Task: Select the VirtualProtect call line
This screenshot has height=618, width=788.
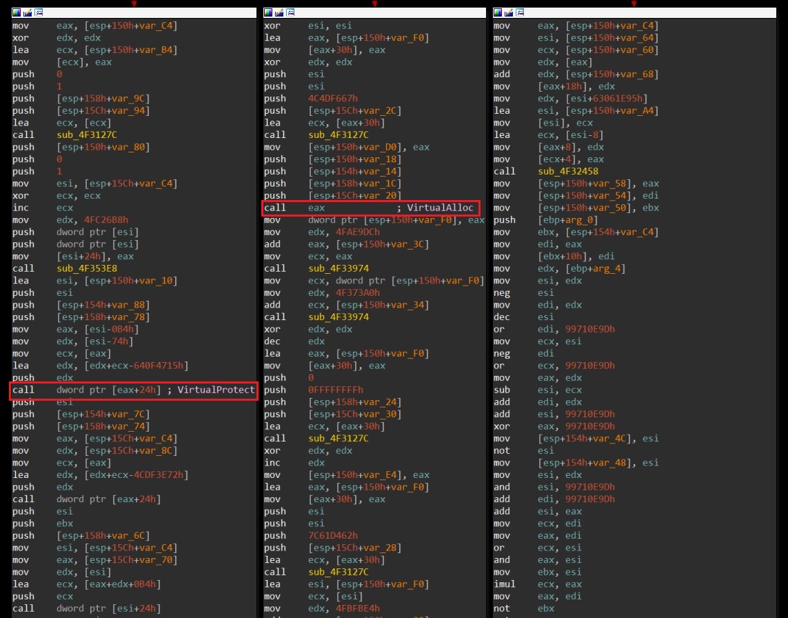Action: (134, 390)
